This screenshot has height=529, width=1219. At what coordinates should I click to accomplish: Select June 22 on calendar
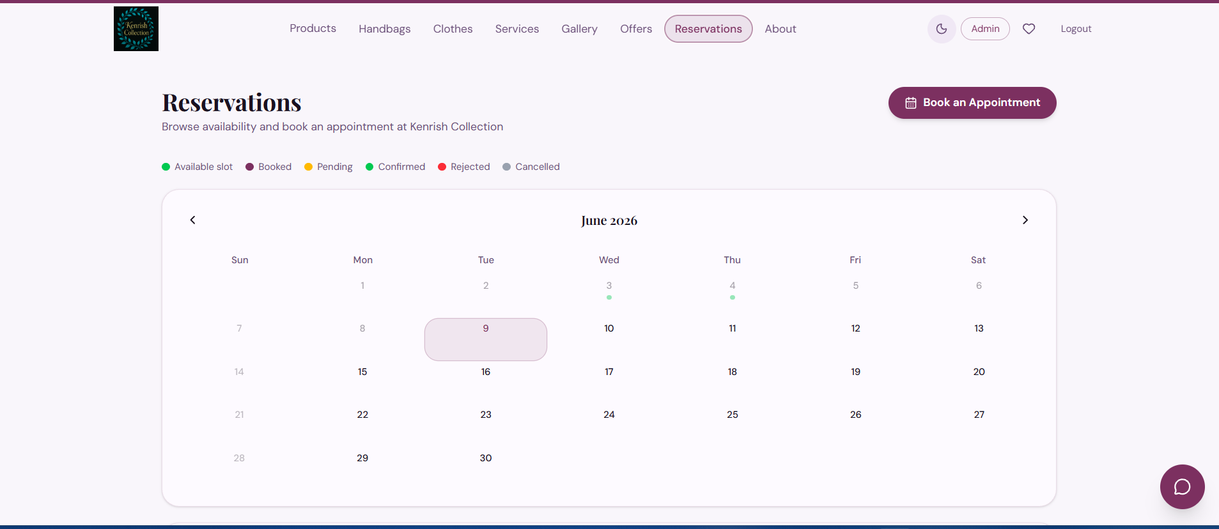pos(362,425)
